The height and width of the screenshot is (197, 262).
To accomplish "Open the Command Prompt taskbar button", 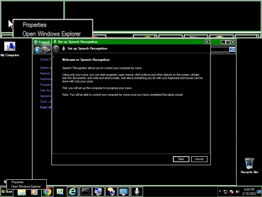I will point(85,192).
